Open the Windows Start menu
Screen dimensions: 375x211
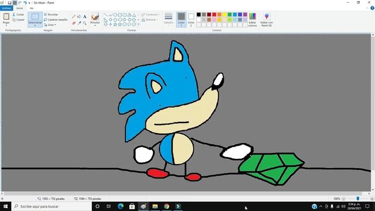5,206
